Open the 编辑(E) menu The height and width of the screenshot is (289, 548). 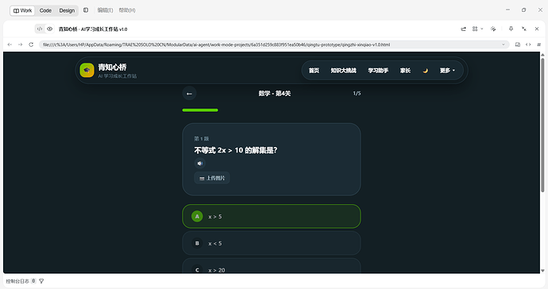(105, 10)
